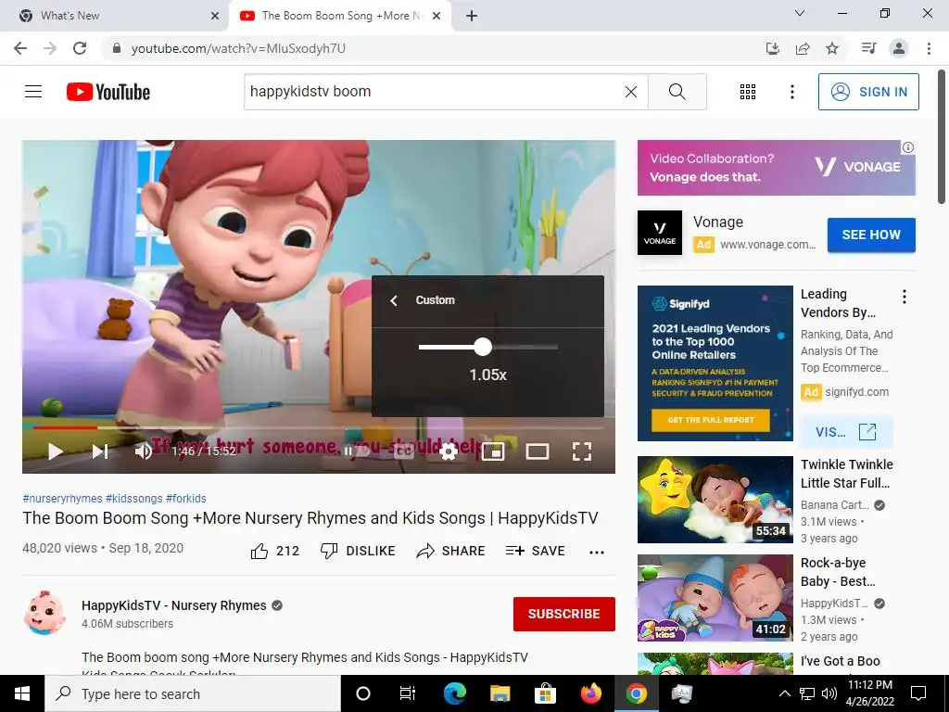Open Windows Start menu

tap(22, 693)
